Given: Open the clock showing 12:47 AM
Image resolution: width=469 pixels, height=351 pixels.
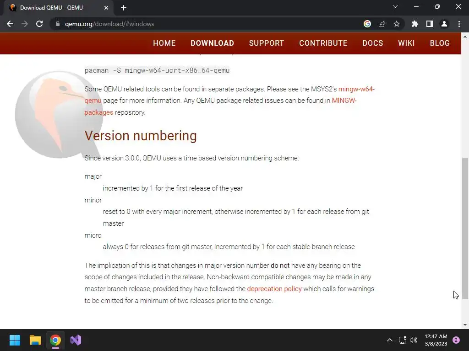Looking at the screenshot, I should [x=436, y=340].
